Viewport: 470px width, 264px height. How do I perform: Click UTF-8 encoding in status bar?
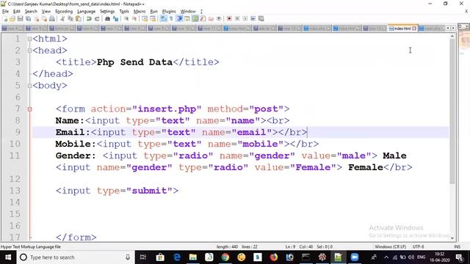(418, 246)
